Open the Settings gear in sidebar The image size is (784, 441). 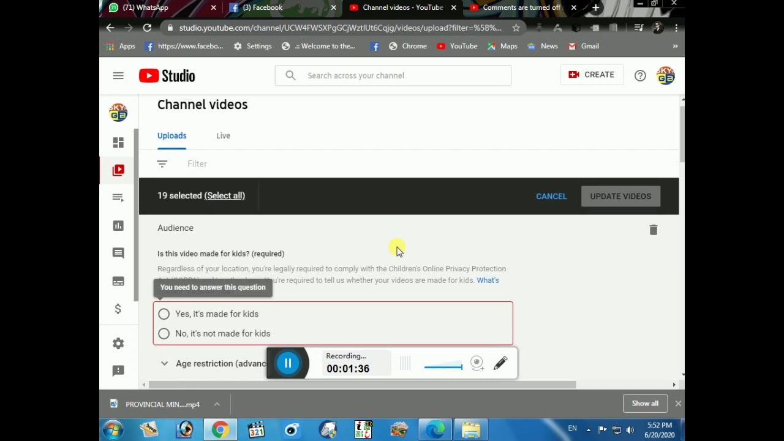coord(118,344)
